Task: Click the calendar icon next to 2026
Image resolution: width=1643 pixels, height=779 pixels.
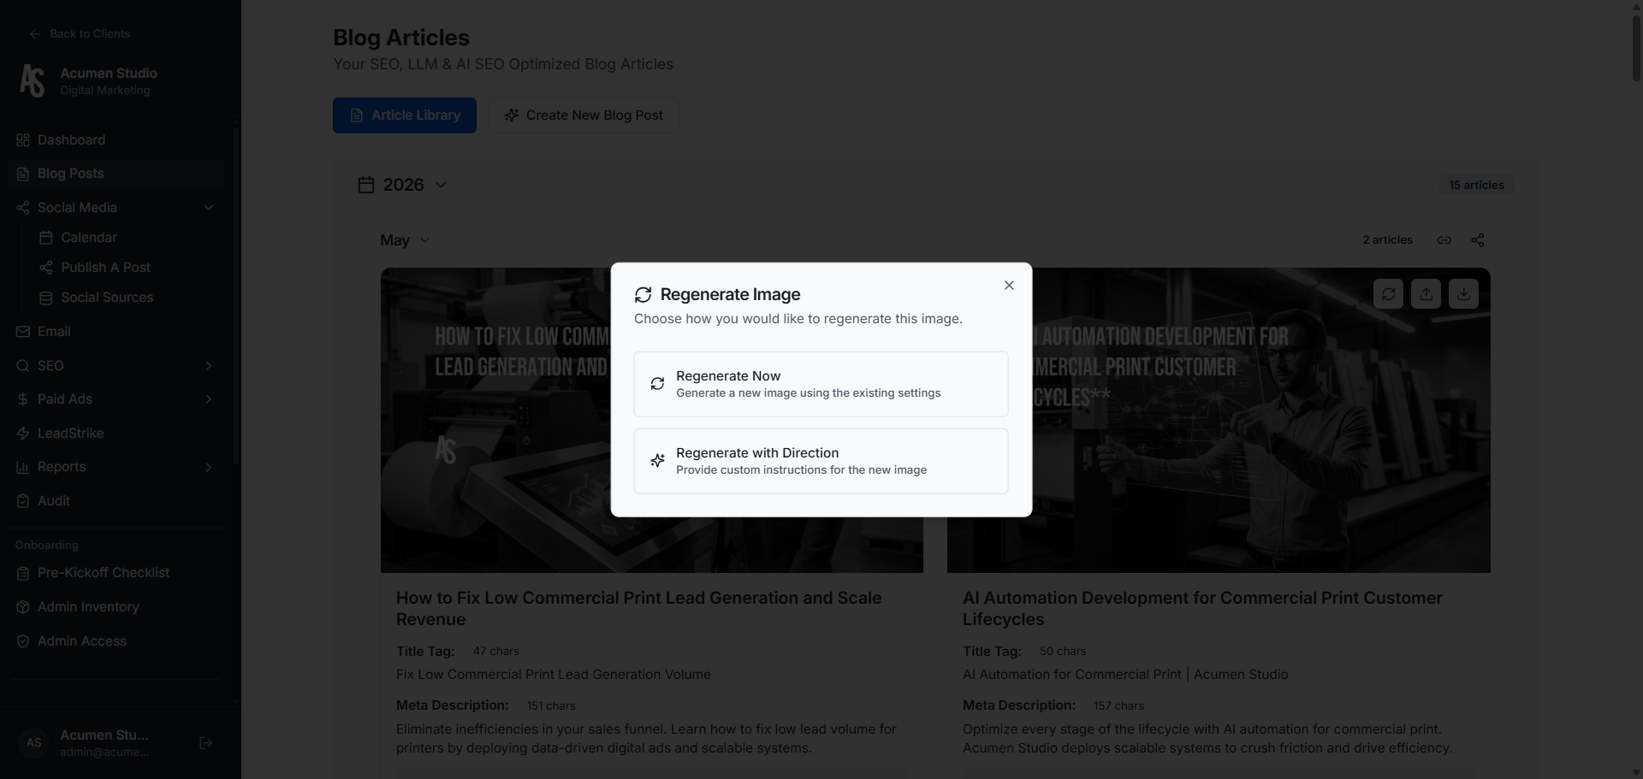Action: 366,185
